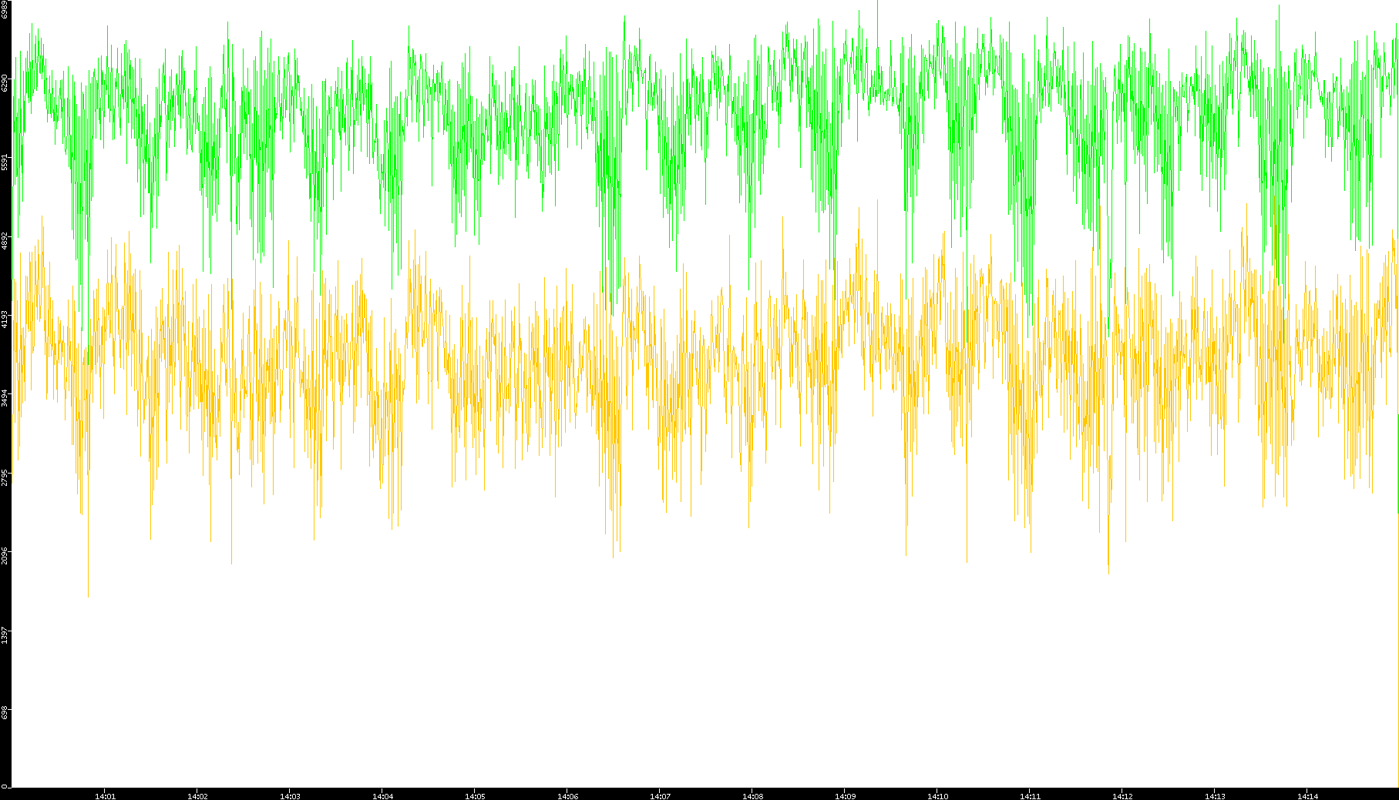
Task: Click the 2795 value axis label
Action: click(5, 477)
